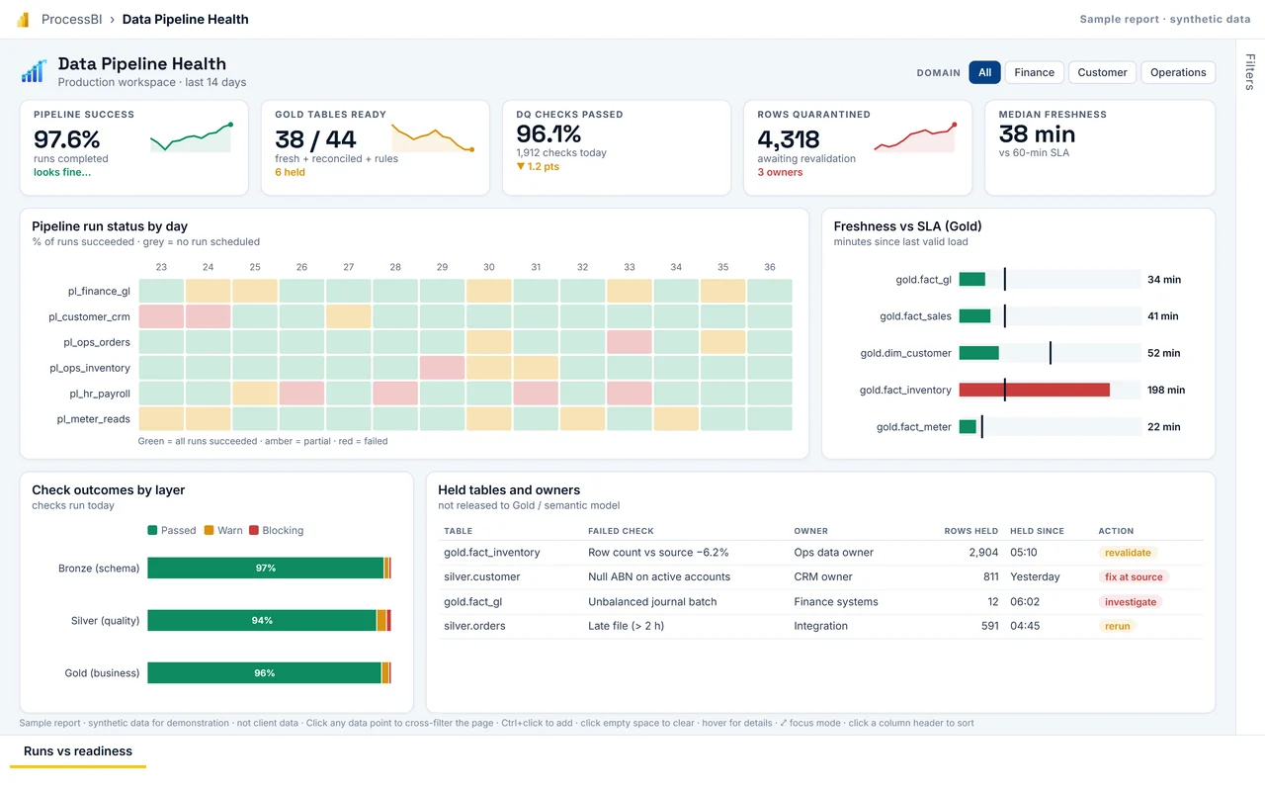This screenshot has height=791, width=1265.
Task: Open the Runs vs readiness page tab
Action: [x=78, y=751]
